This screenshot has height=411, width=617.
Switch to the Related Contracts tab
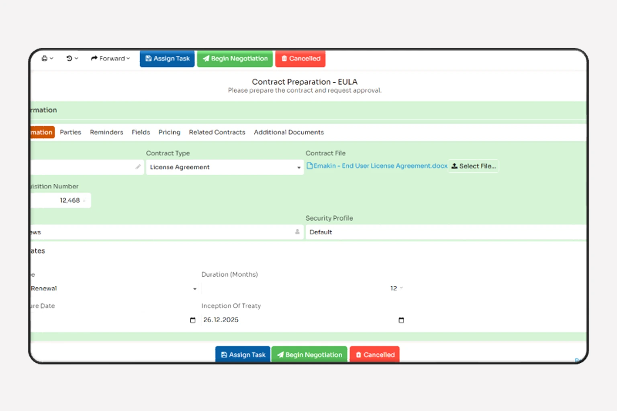(x=217, y=132)
